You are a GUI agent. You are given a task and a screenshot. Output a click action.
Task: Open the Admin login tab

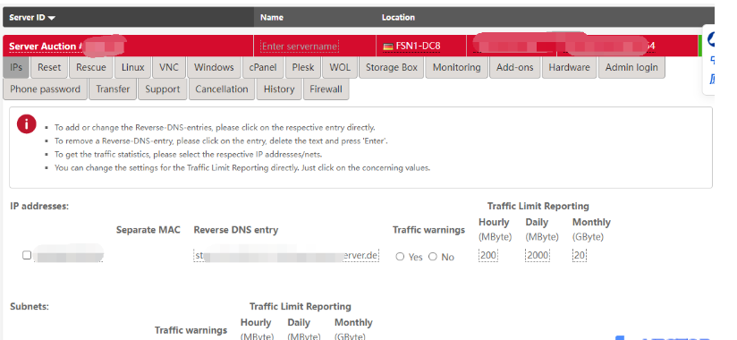[x=631, y=67]
